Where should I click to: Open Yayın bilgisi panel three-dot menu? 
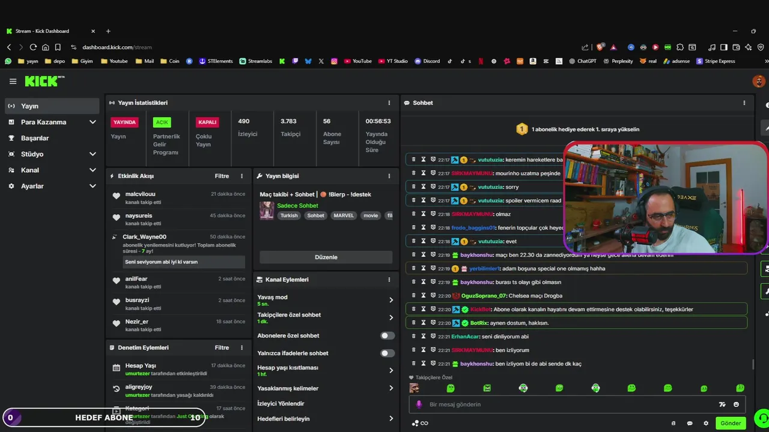pos(389,176)
